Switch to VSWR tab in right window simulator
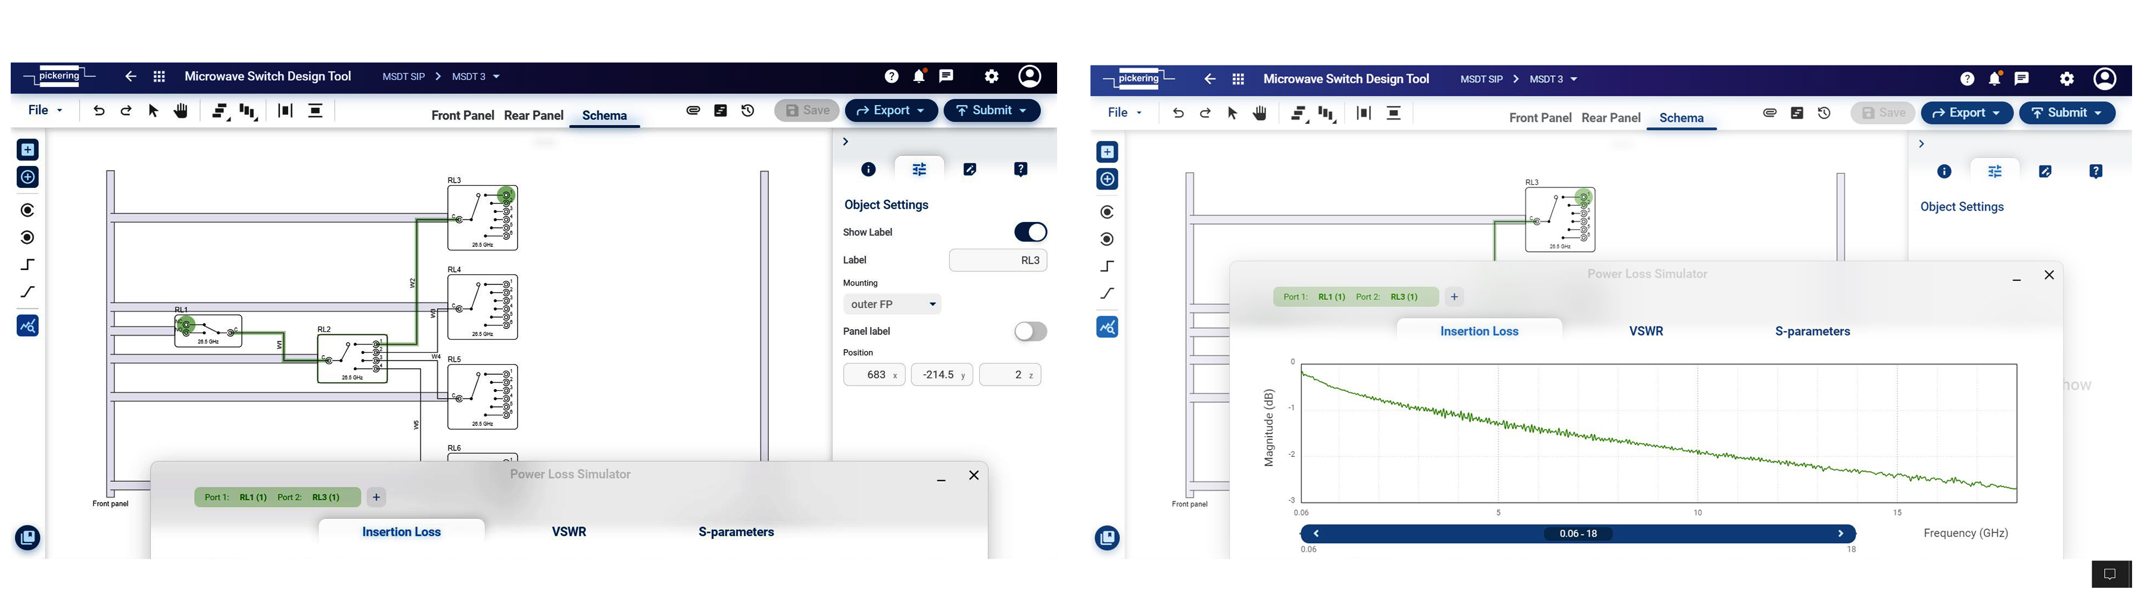The height and width of the screenshot is (608, 2144). [1646, 331]
